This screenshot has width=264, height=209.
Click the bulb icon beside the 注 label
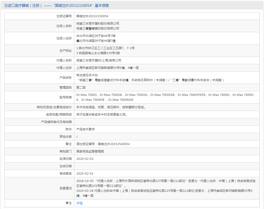67,203
